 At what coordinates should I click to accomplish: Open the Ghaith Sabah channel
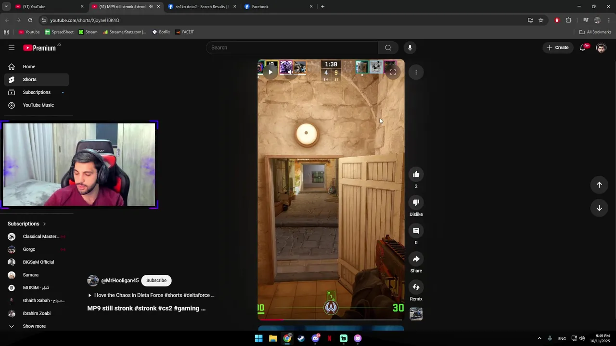(37, 301)
